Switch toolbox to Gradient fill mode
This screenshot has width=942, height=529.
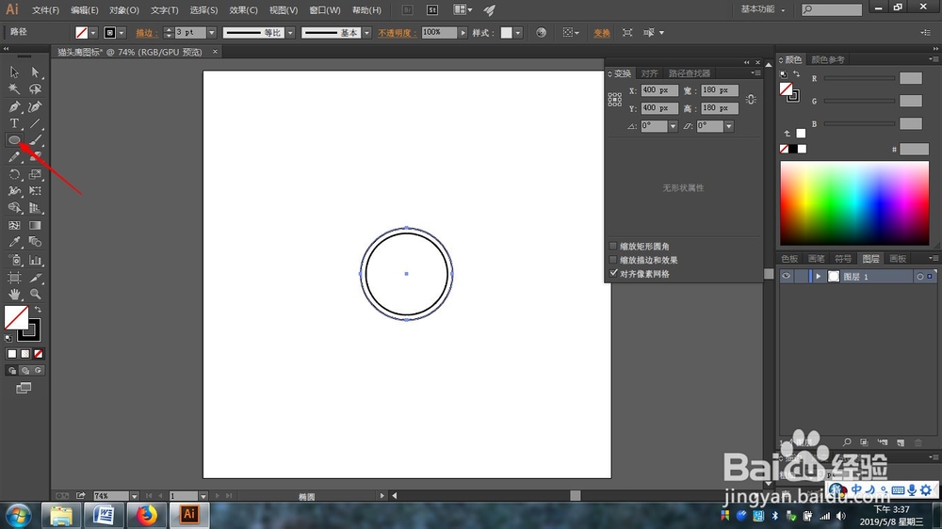pos(25,354)
